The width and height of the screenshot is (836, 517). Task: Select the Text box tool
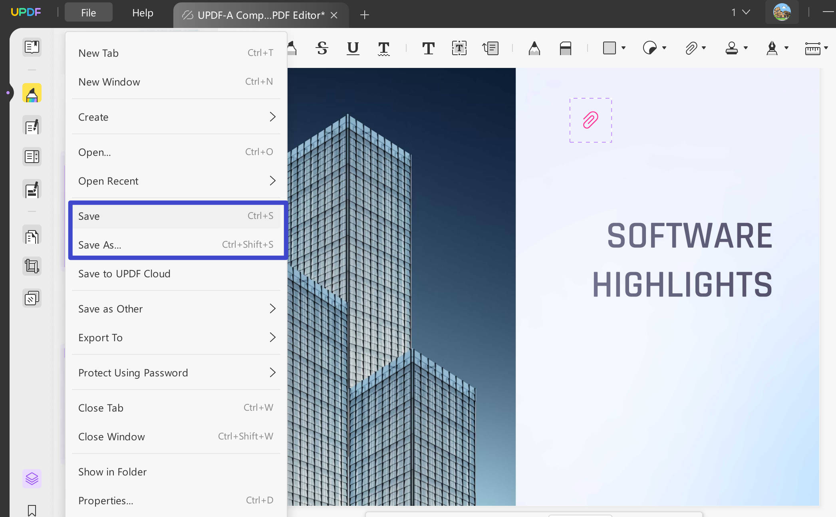pyautogui.click(x=459, y=48)
